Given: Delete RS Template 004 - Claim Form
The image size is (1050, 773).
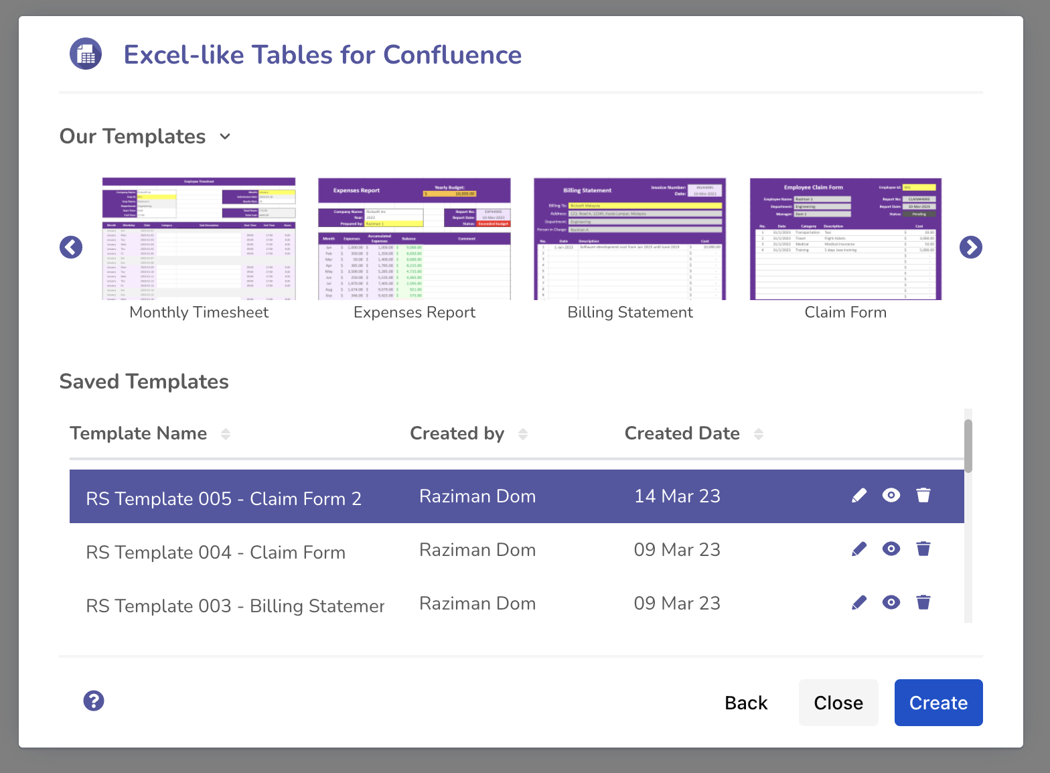Looking at the screenshot, I should click(923, 549).
